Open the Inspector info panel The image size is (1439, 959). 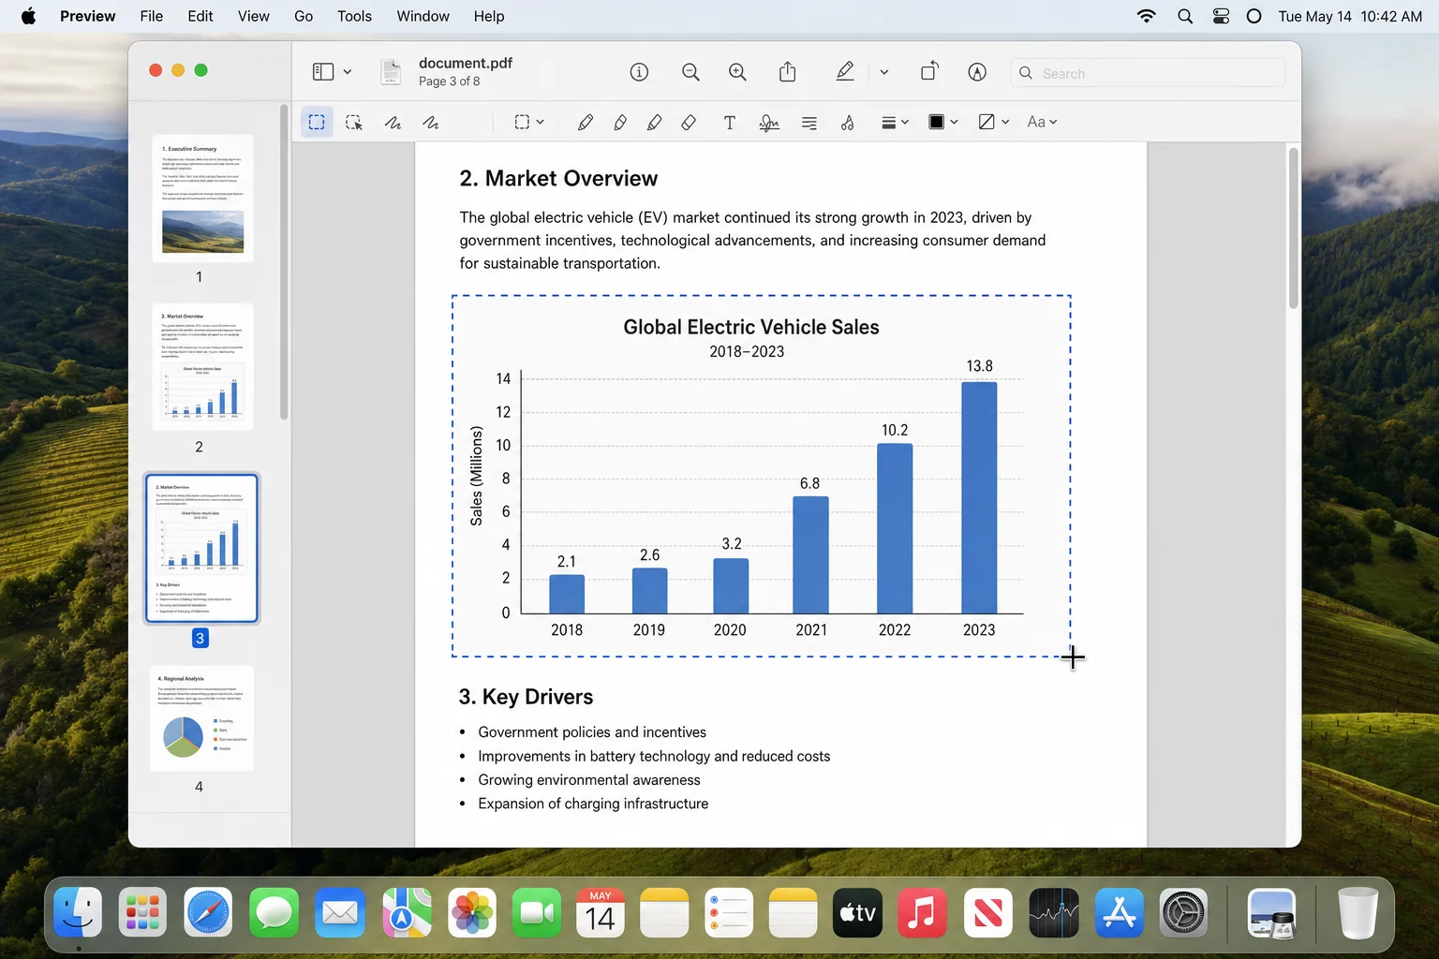pyautogui.click(x=640, y=72)
